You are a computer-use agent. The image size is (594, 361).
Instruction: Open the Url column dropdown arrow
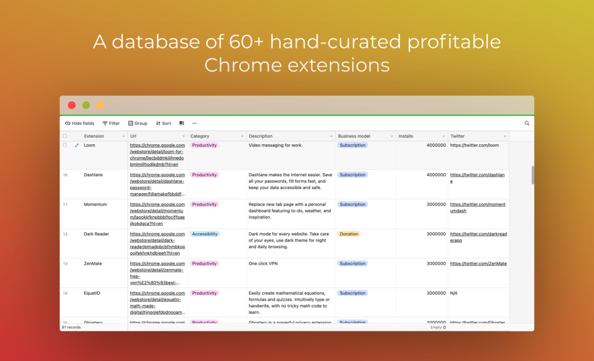point(184,136)
